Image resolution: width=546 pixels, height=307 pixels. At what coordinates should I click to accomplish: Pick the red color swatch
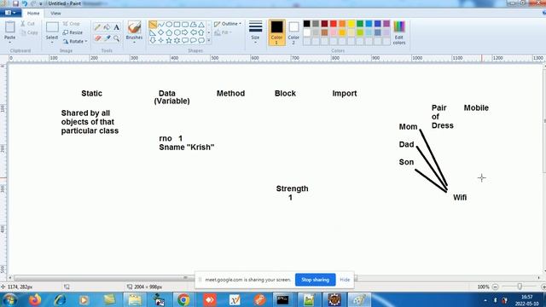click(334, 24)
